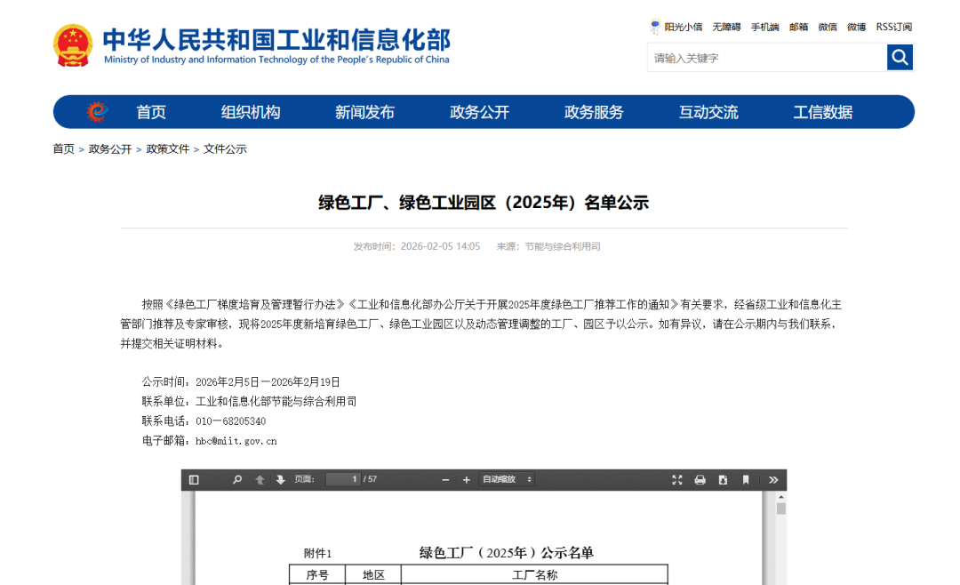Click the PDF zoom in plus button
The height and width of the screenshot is (585, 960).
[466, 480]
